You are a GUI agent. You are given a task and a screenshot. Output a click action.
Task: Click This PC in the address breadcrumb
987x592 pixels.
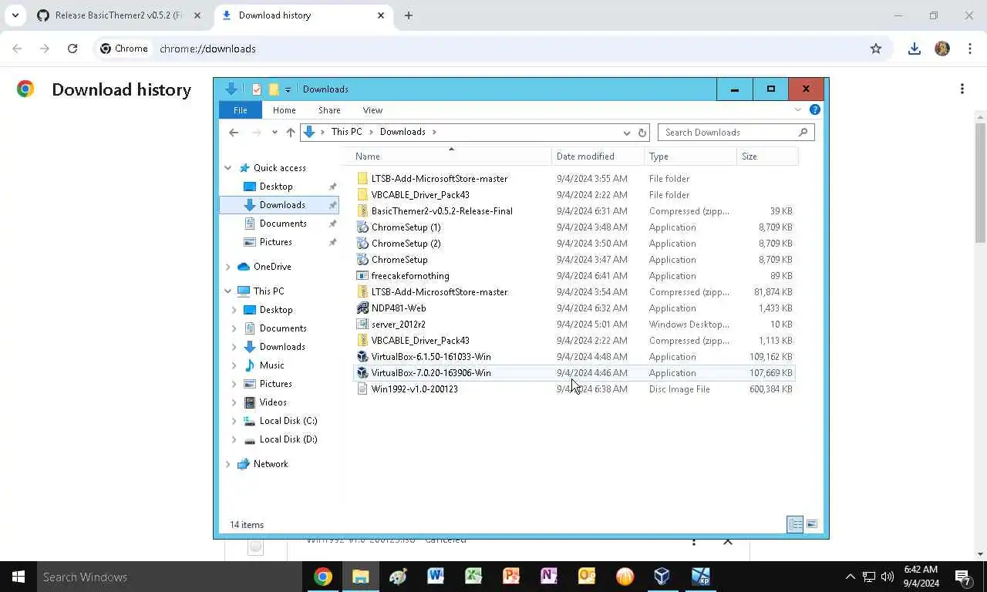[346, 132]
